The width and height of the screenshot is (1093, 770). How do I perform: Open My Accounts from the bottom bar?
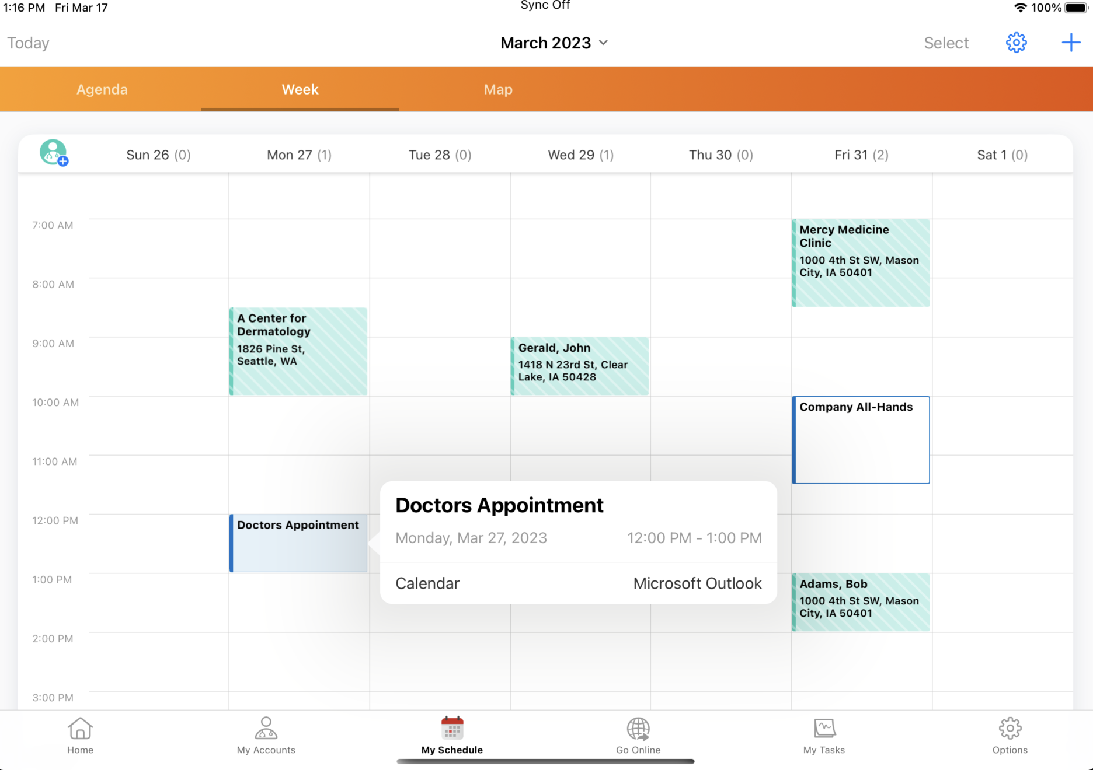266,736
